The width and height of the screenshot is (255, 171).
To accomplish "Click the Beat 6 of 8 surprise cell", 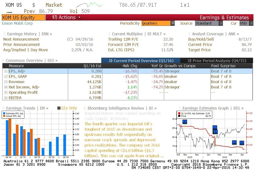I will pos(221,82).
